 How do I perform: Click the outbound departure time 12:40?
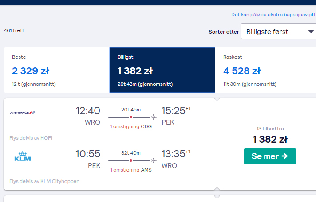(88, 111)
